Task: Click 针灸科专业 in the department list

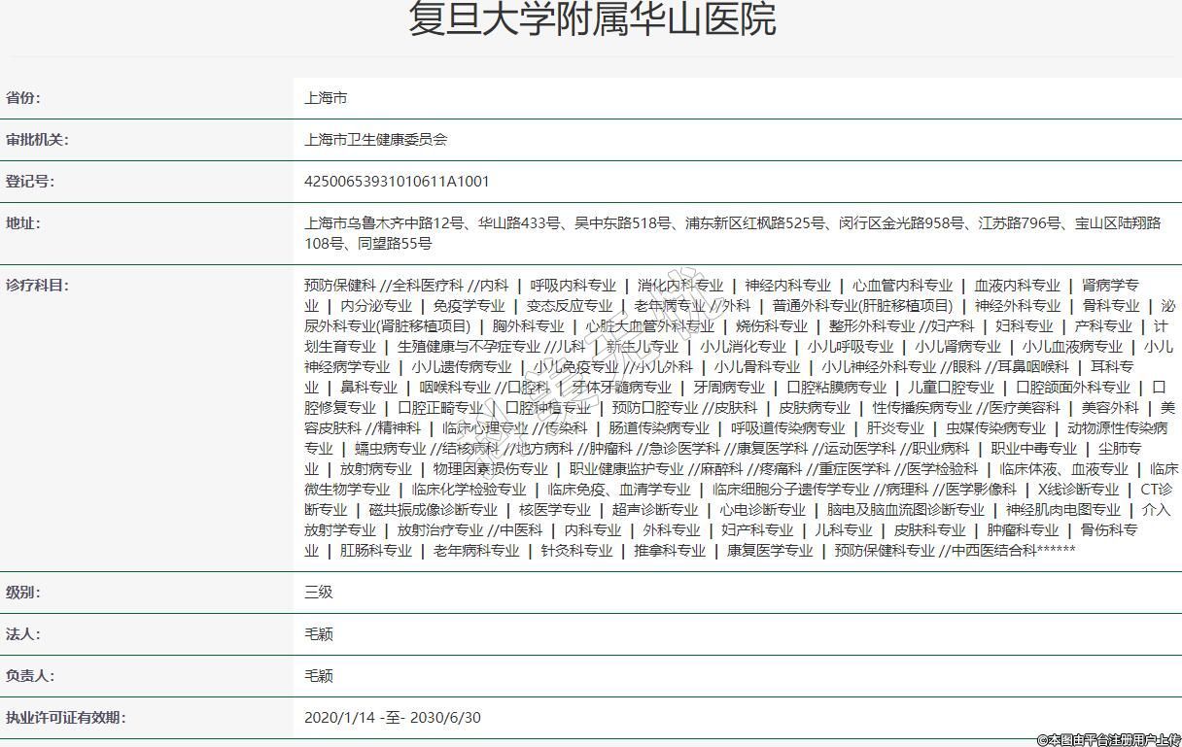Action: pyautogui.click(x=576, y=551)
